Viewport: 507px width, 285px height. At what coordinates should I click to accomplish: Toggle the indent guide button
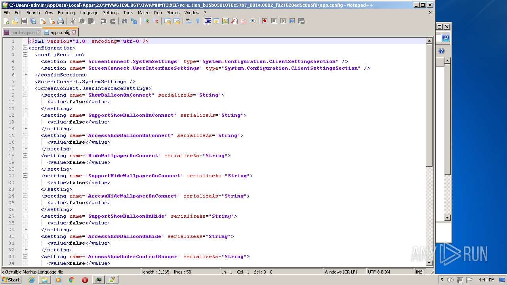tap(207, 21)
